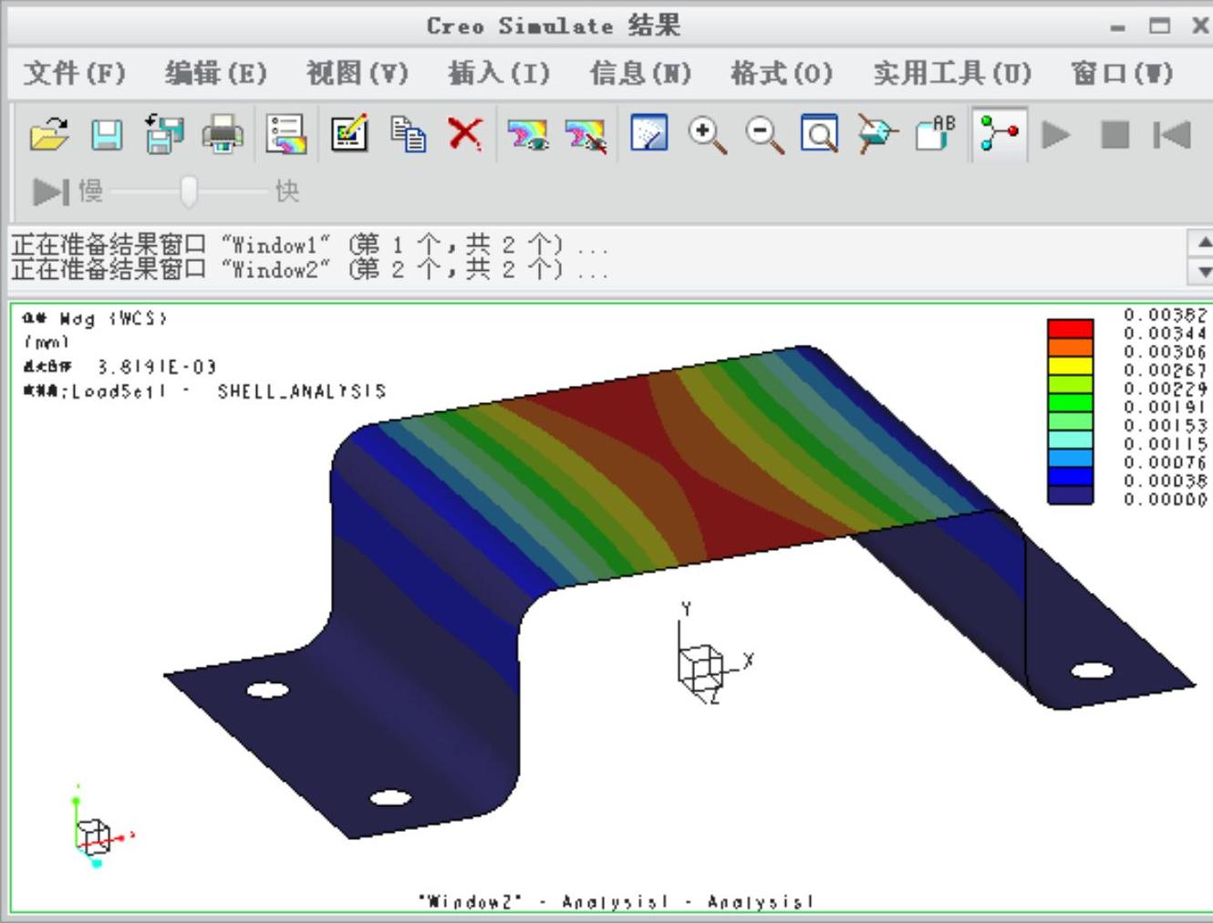Click the Hide result window icon

coord(586,135)
